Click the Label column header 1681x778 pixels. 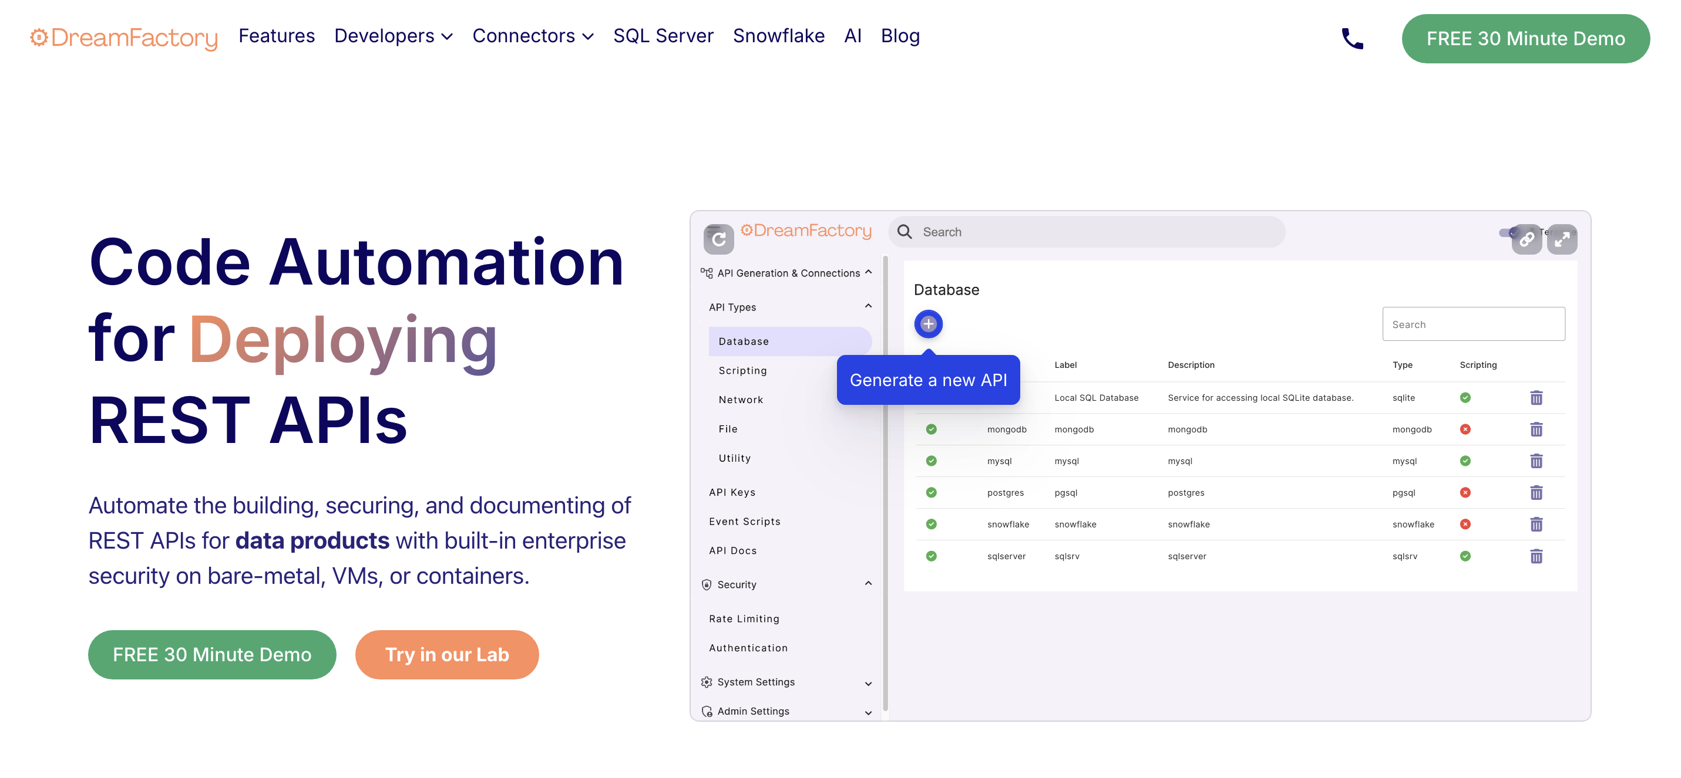pyautogui.click(x=1065, y=365)
